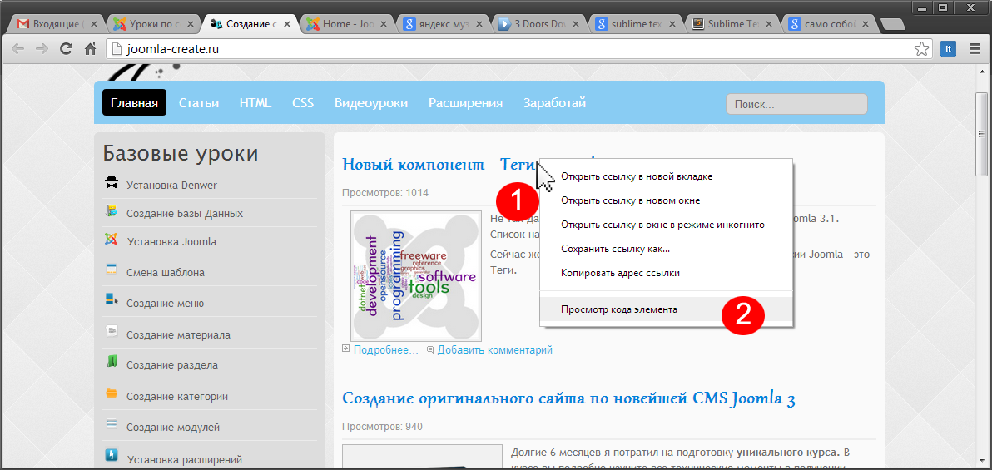Click the icon beside Создание категории
Screen dimensions: 992x470
(112, 394)
